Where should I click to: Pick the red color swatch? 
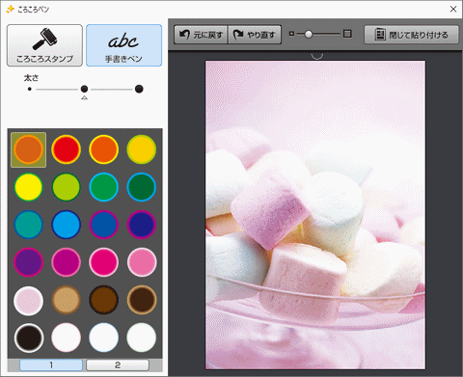[67, 149]
